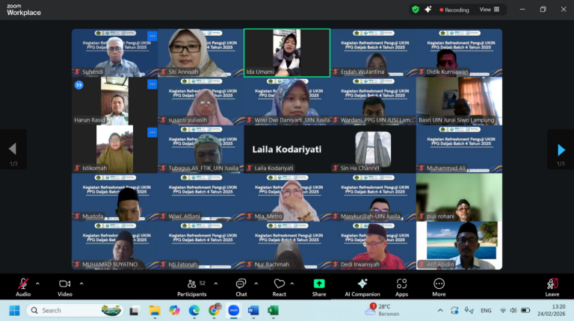Open the More options menu

pyautogui.click(x=439, y=287)
